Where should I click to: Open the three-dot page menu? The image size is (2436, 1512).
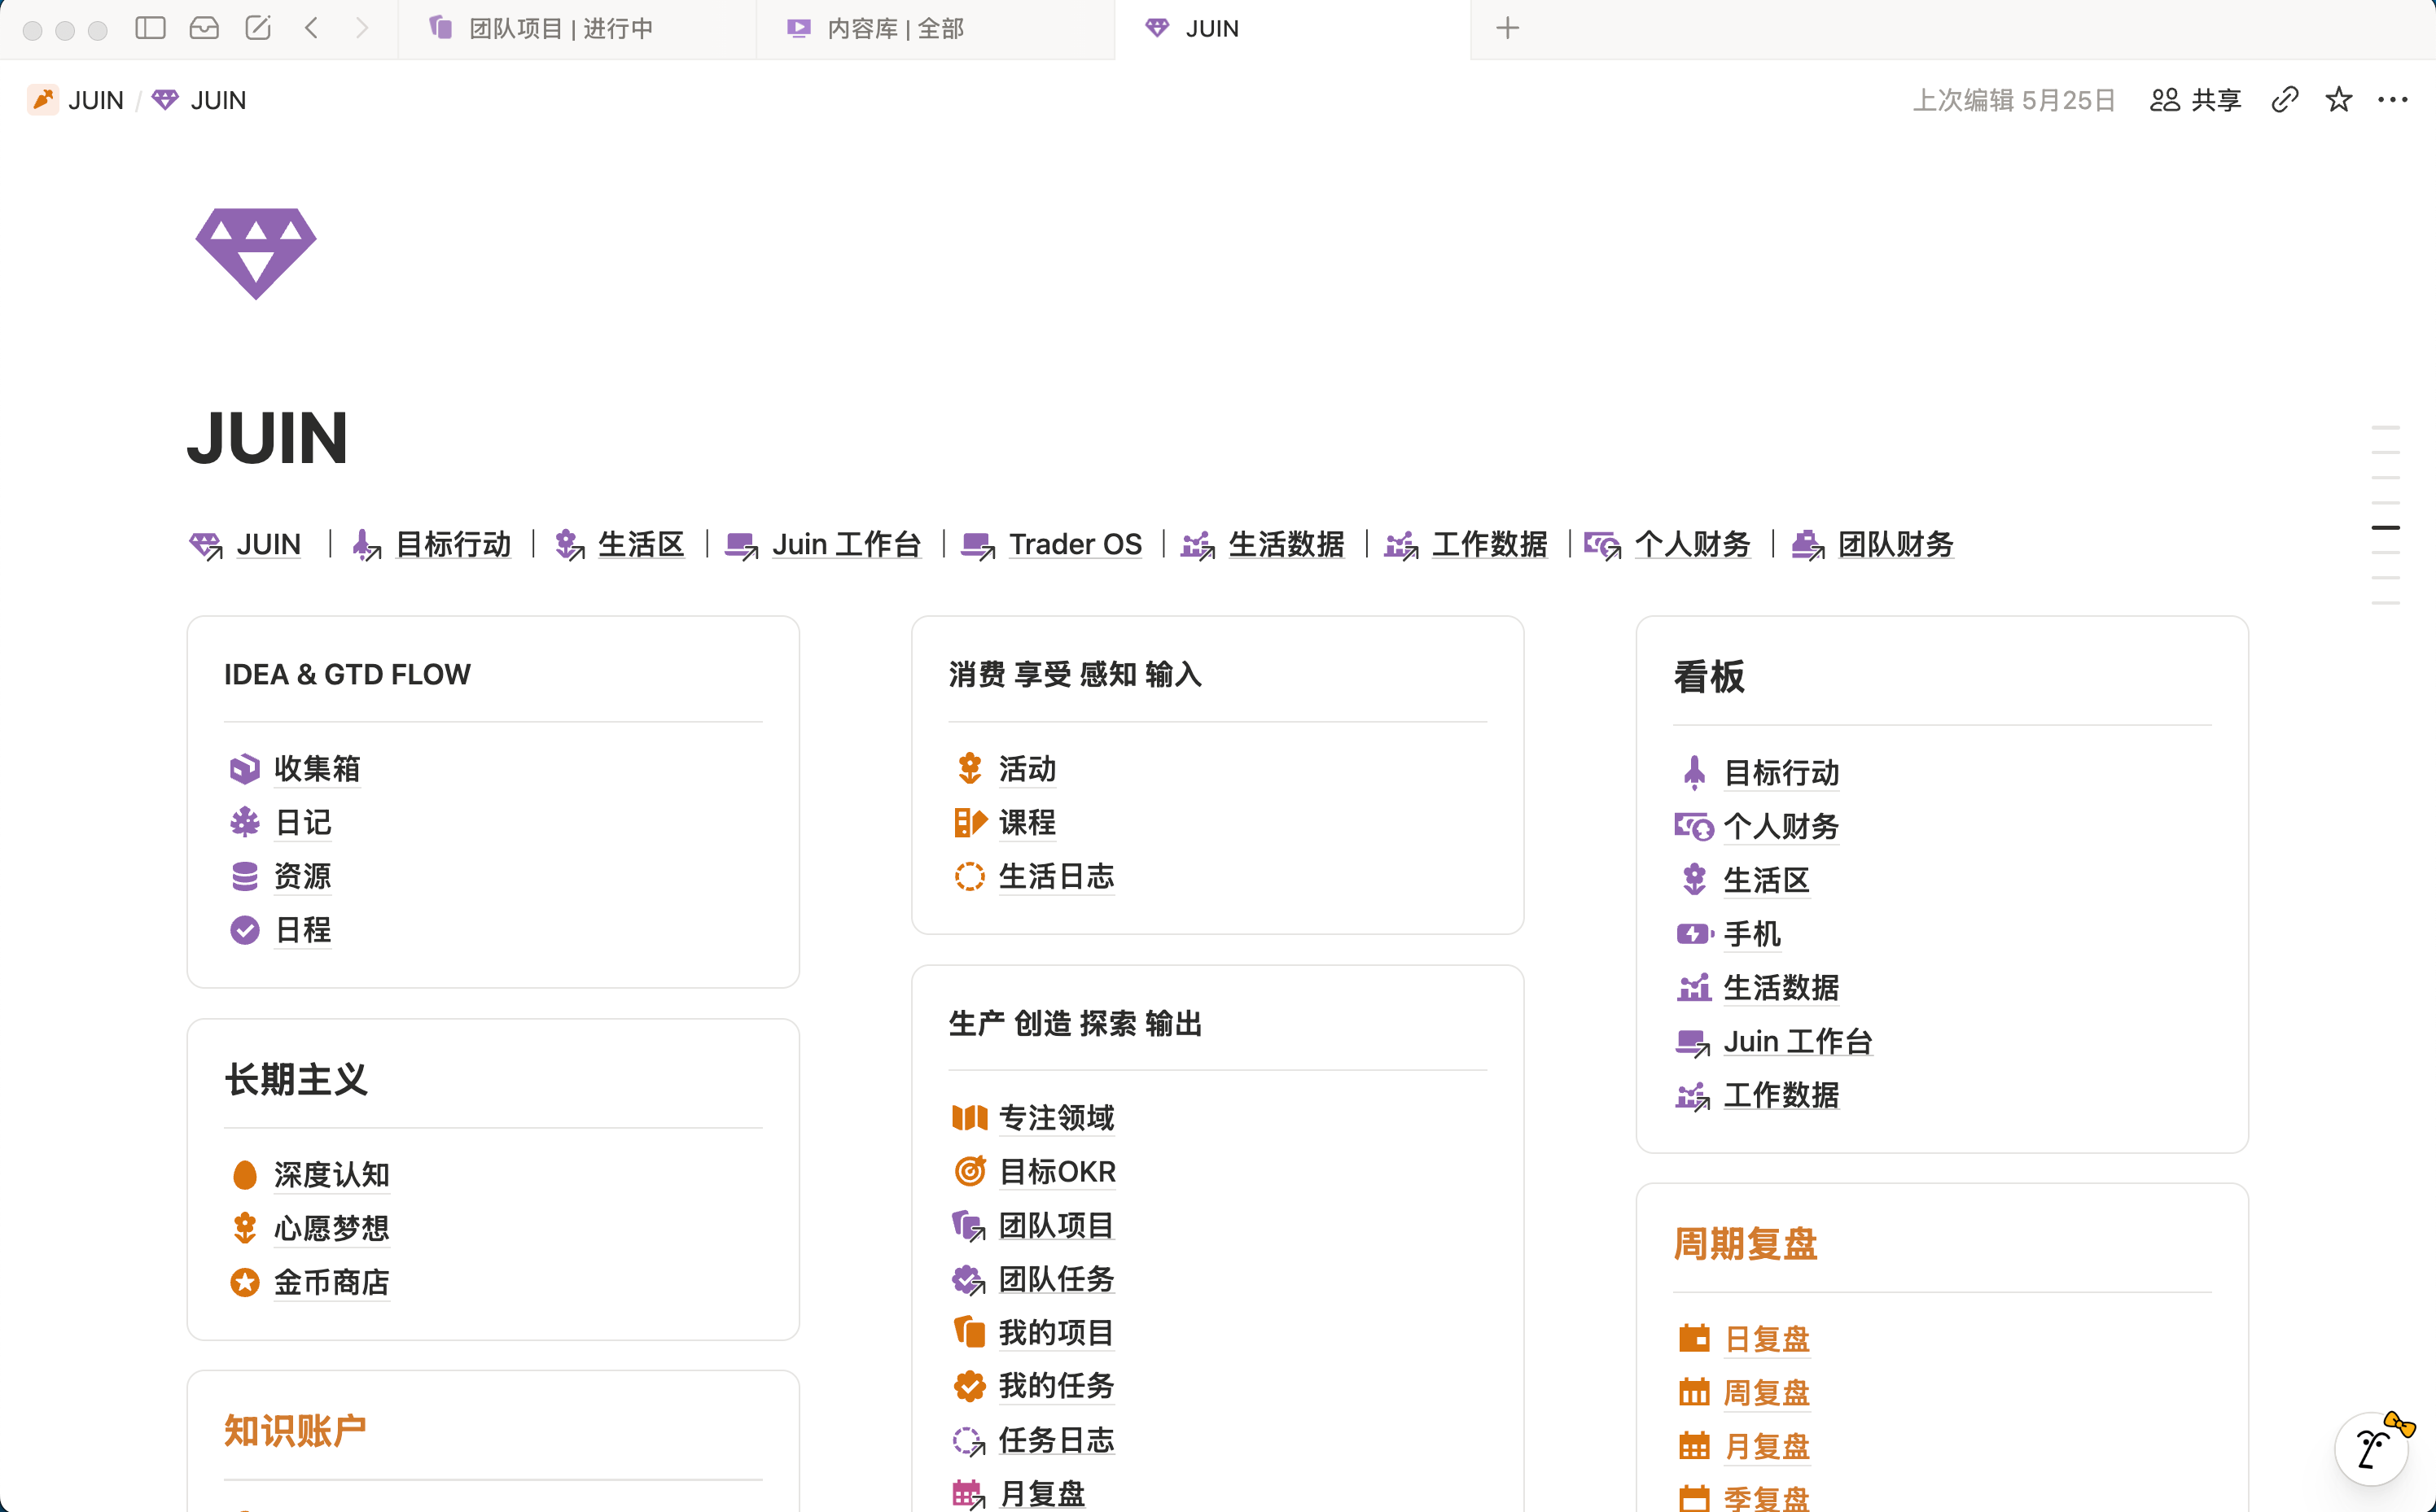tap(2393, 100)
